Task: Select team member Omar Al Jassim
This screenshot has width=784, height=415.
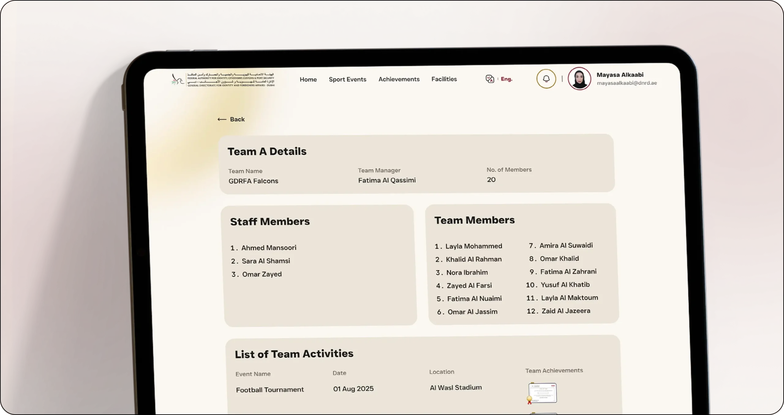Action: pos(472,312)
